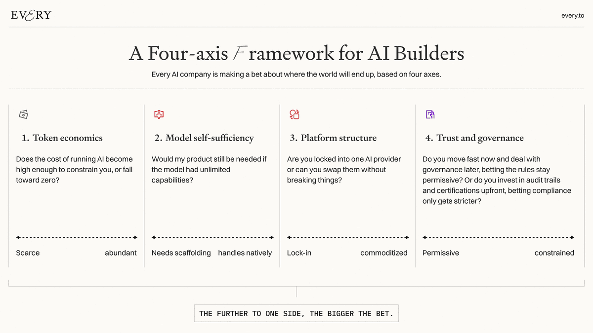
Task: Click the money icon above Token economics
Action: (x=23, y=114)
